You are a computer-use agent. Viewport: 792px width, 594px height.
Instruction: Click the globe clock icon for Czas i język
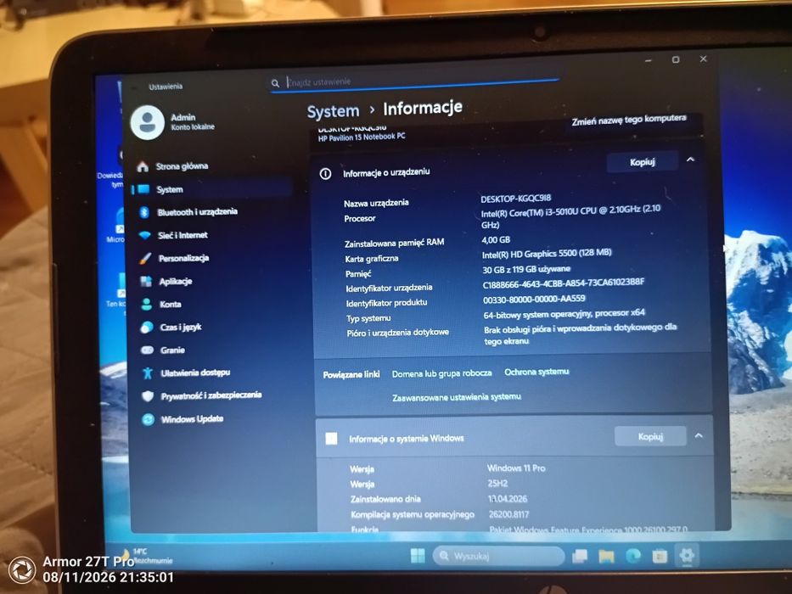point(147,328)
